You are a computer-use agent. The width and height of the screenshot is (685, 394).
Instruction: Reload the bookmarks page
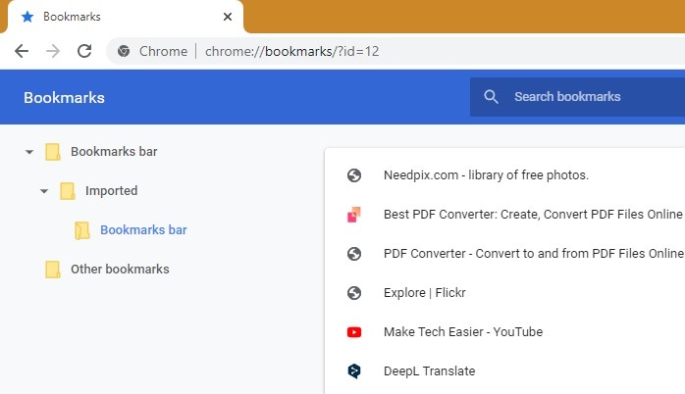[84, 51]
